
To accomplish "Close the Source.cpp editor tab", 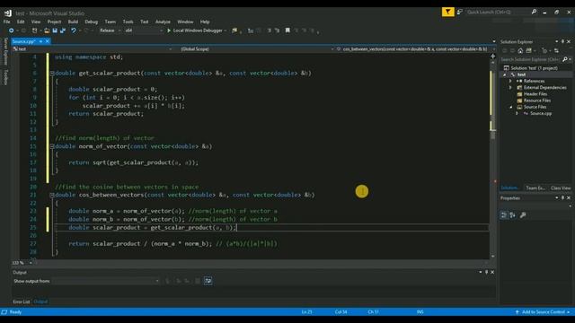I will pyautogui.click(x=48, y=41).
